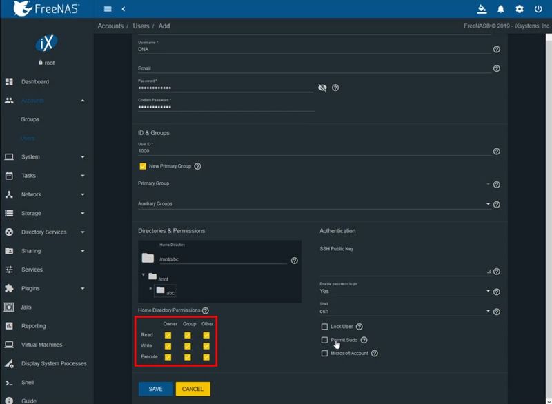Toggle password visibility with the eye icon
The width and height of the screenshot is (552, 404).
(322, 88)
